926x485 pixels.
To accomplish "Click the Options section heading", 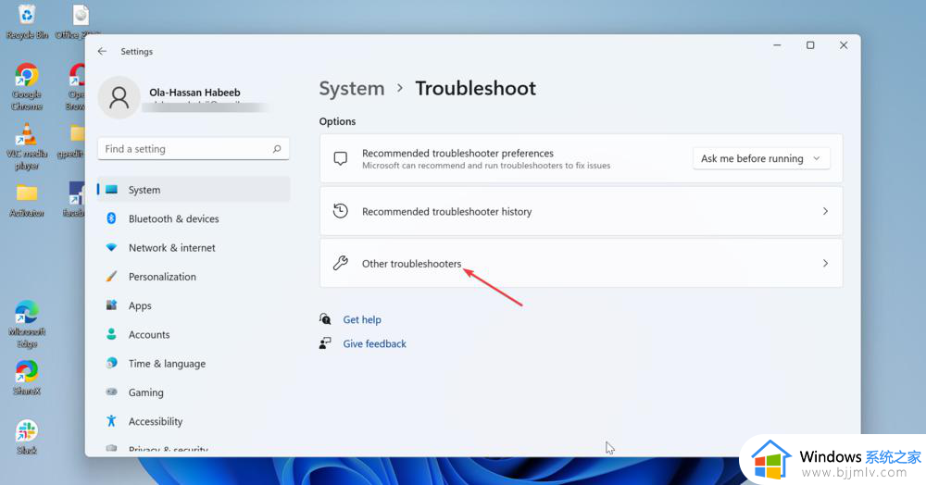I will (x=337, y=121).
